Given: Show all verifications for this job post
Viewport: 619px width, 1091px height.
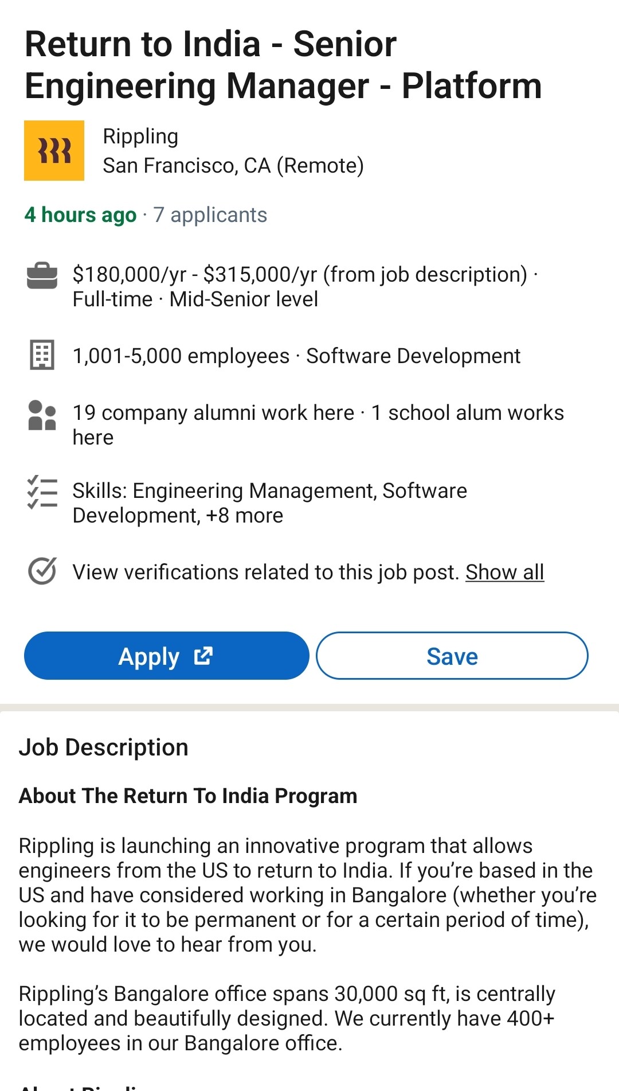Looking at the screenshot, I should click(x=504, y=572).
